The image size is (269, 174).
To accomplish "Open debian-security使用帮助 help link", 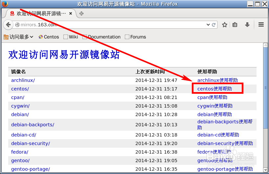I will (x=225, y=143).
